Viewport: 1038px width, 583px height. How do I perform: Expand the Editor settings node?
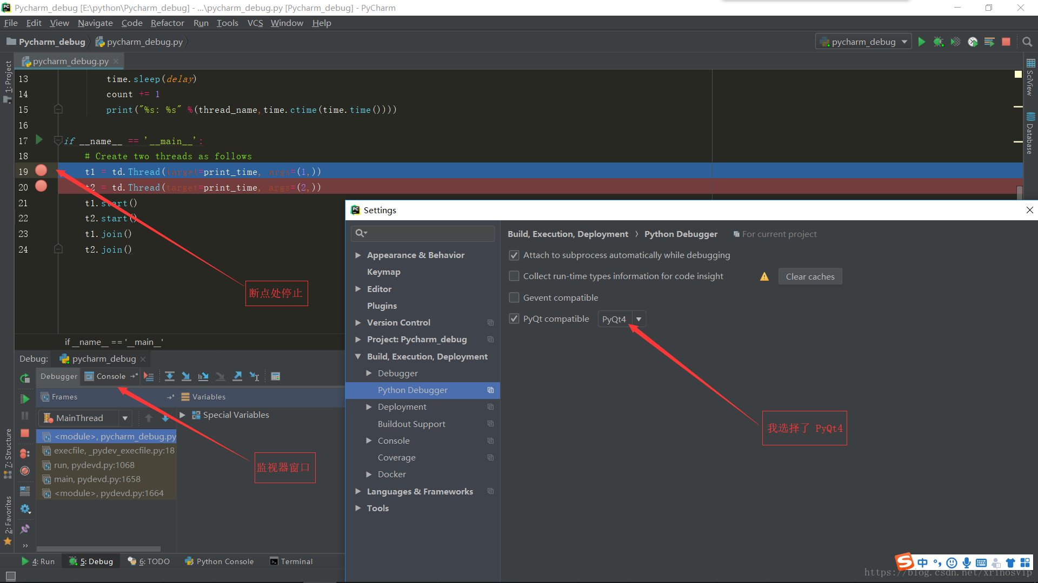pos(358,289)
